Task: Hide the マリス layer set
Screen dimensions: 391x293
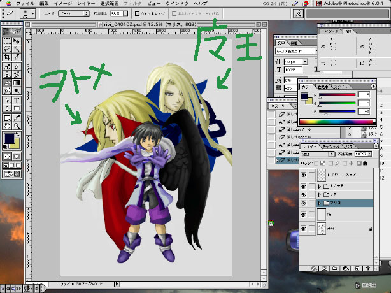Action: 304,203
